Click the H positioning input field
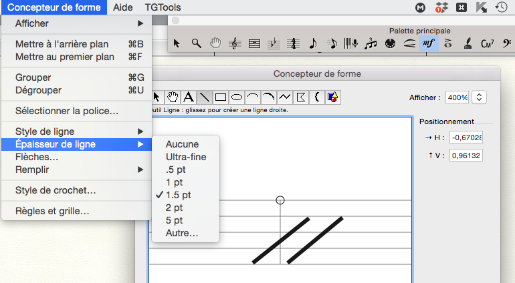The height and width of the screenshot is (283, 515). pyautogui.click(x=466, y=137)
